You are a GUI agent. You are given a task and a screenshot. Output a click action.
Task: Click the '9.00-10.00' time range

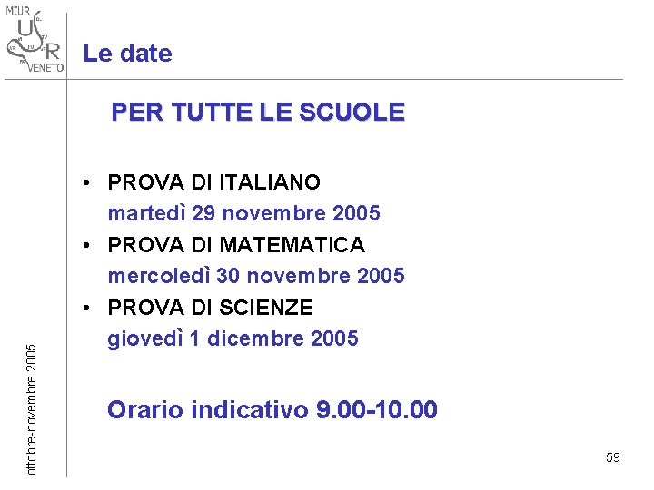(377, 409)
